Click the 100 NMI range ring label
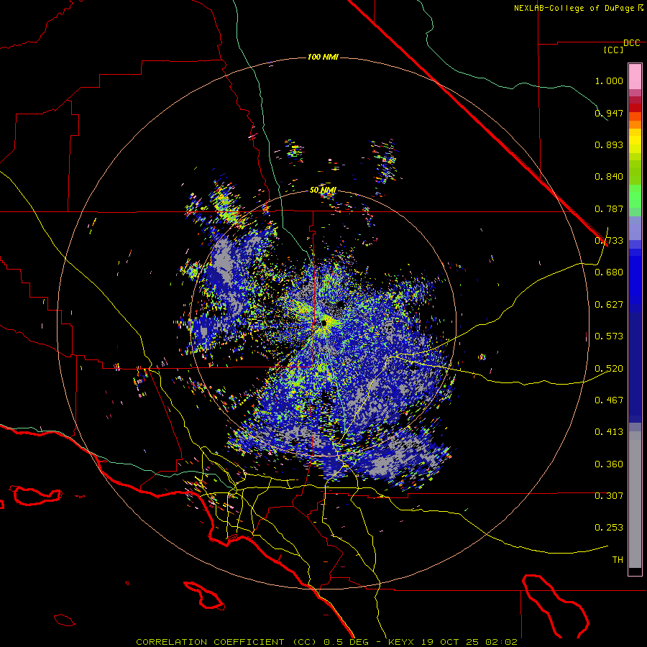The height and width of the screenshot is (647, 647). pyautogui.click(x=323, y=57)
